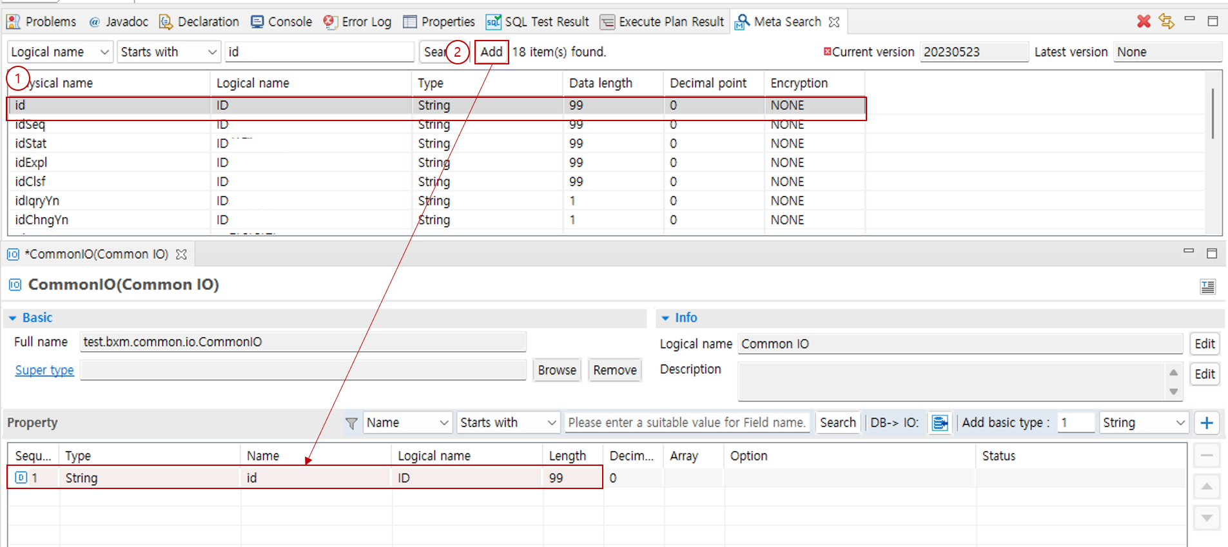
Task: Click the layout icon right of CommonIO title
Action: [x=1207, y=286]
